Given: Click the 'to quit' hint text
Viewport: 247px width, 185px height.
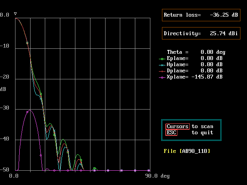Looking at the screenshot, I should click(x=203, y=133).
